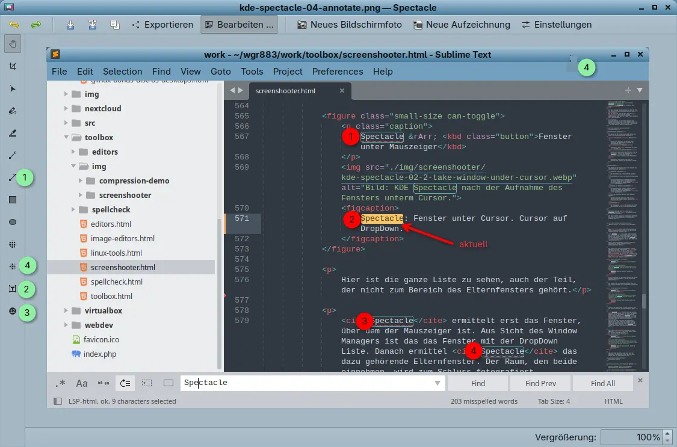This screenshot has width=677, height=447.
Task: Click Neue Aufzeichnung button
Action: coord(462,25)
